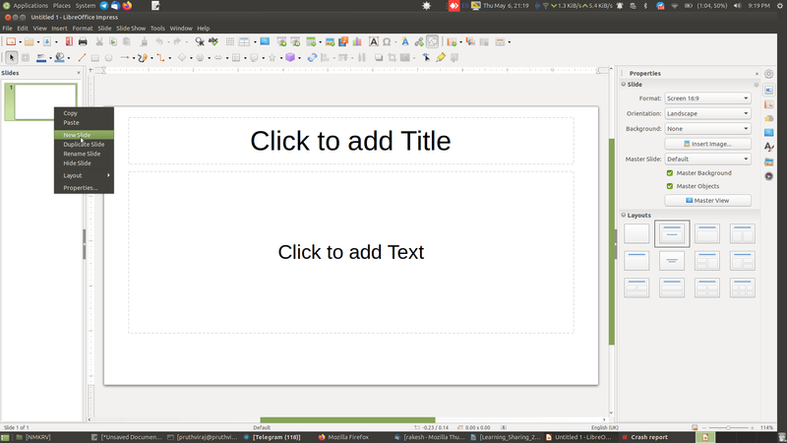The width and height of the screenshot is (787, 443).
Task: Open the Navigator sidebar deck icon
Action: (x=769, y=176)
